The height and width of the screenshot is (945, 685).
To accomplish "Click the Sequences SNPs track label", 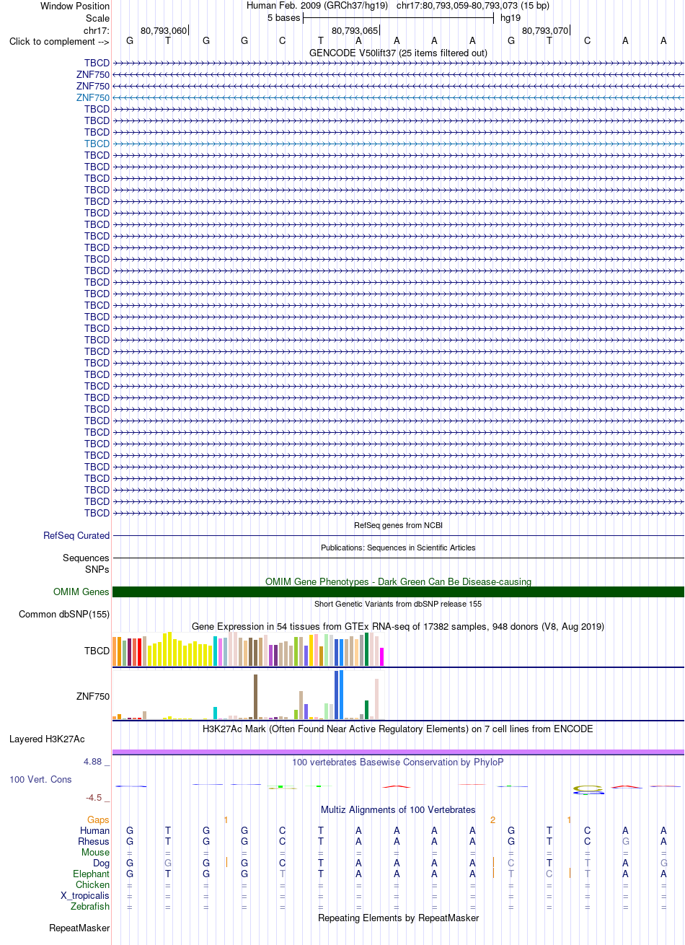I will pyautogui.click(x=86, y=563).
